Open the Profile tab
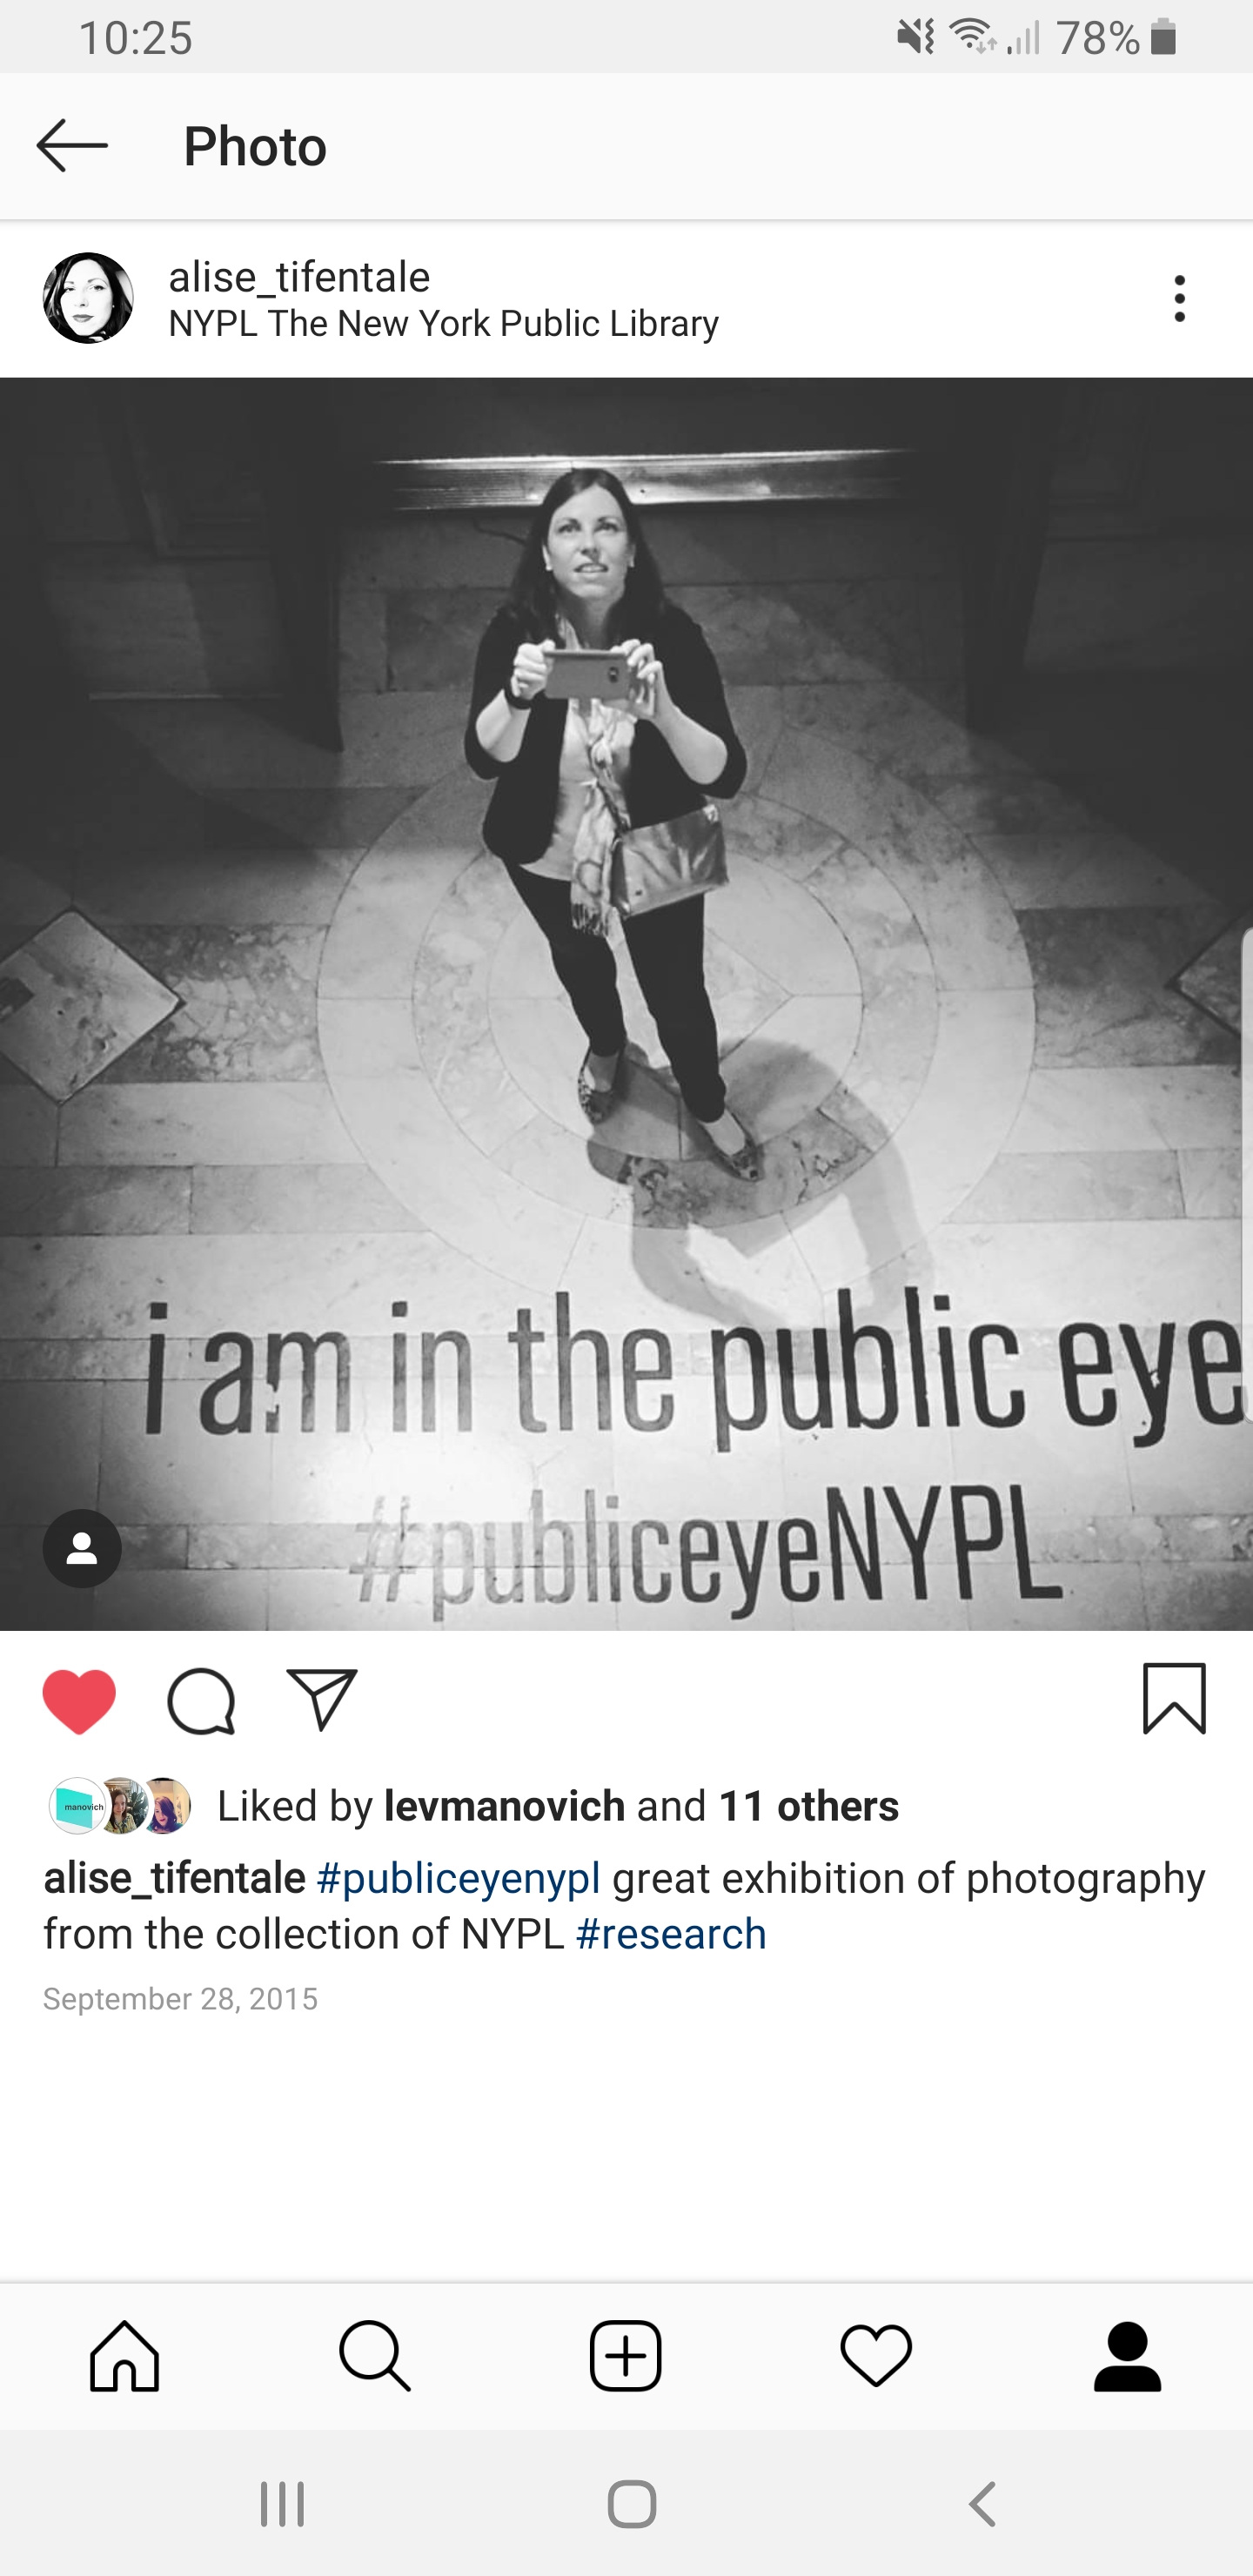 (1127, 2356)
